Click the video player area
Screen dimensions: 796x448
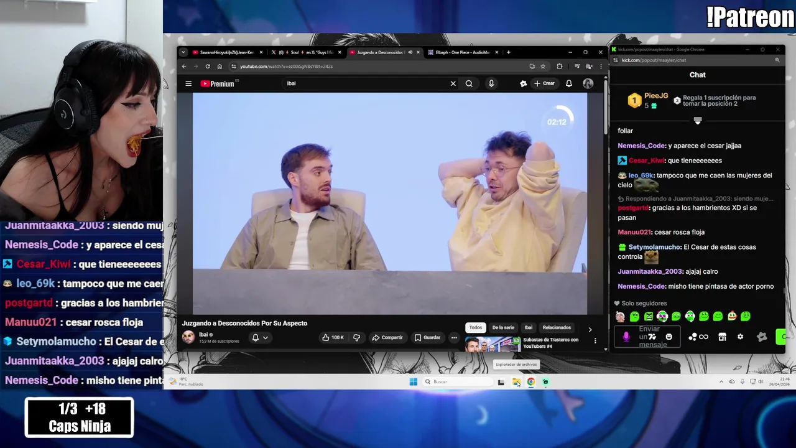click(390, 203)
